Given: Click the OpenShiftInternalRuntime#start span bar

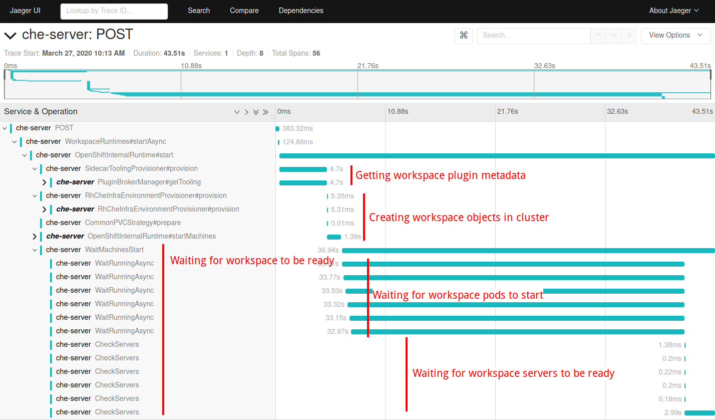Looking at the screenshot, I should point(497,156).
